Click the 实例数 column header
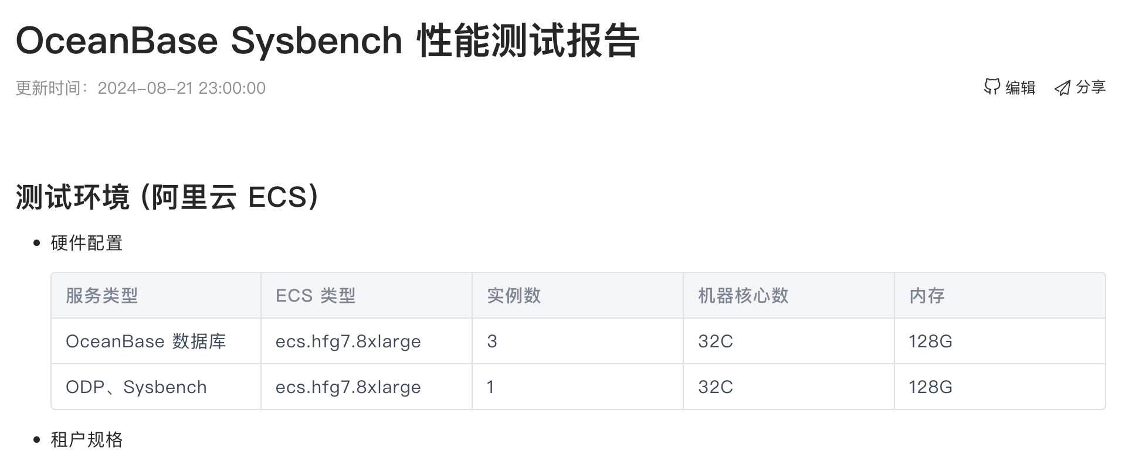Screen dimensions: 1139x451 coord(514,296)
